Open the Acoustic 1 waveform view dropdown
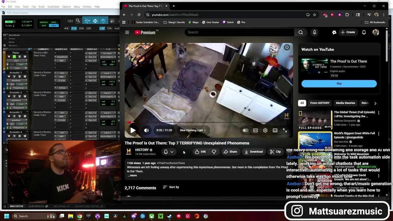 coord(17,80)
